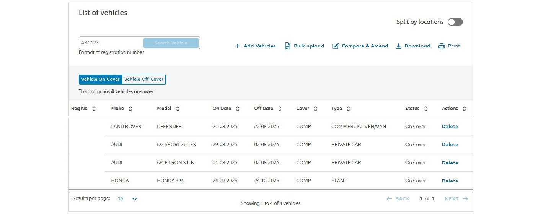Click the Compare & Amend pencil icon
Image resolution: width=541 pixels, height=218 pixels.
coord(336,46)
